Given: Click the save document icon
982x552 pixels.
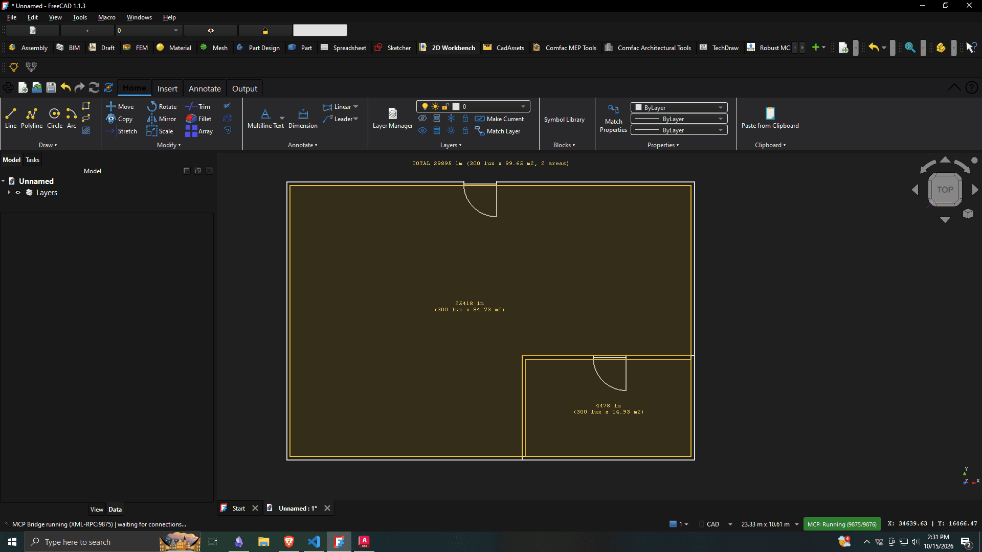Looking at the screenshot, I should pos(51,87).
